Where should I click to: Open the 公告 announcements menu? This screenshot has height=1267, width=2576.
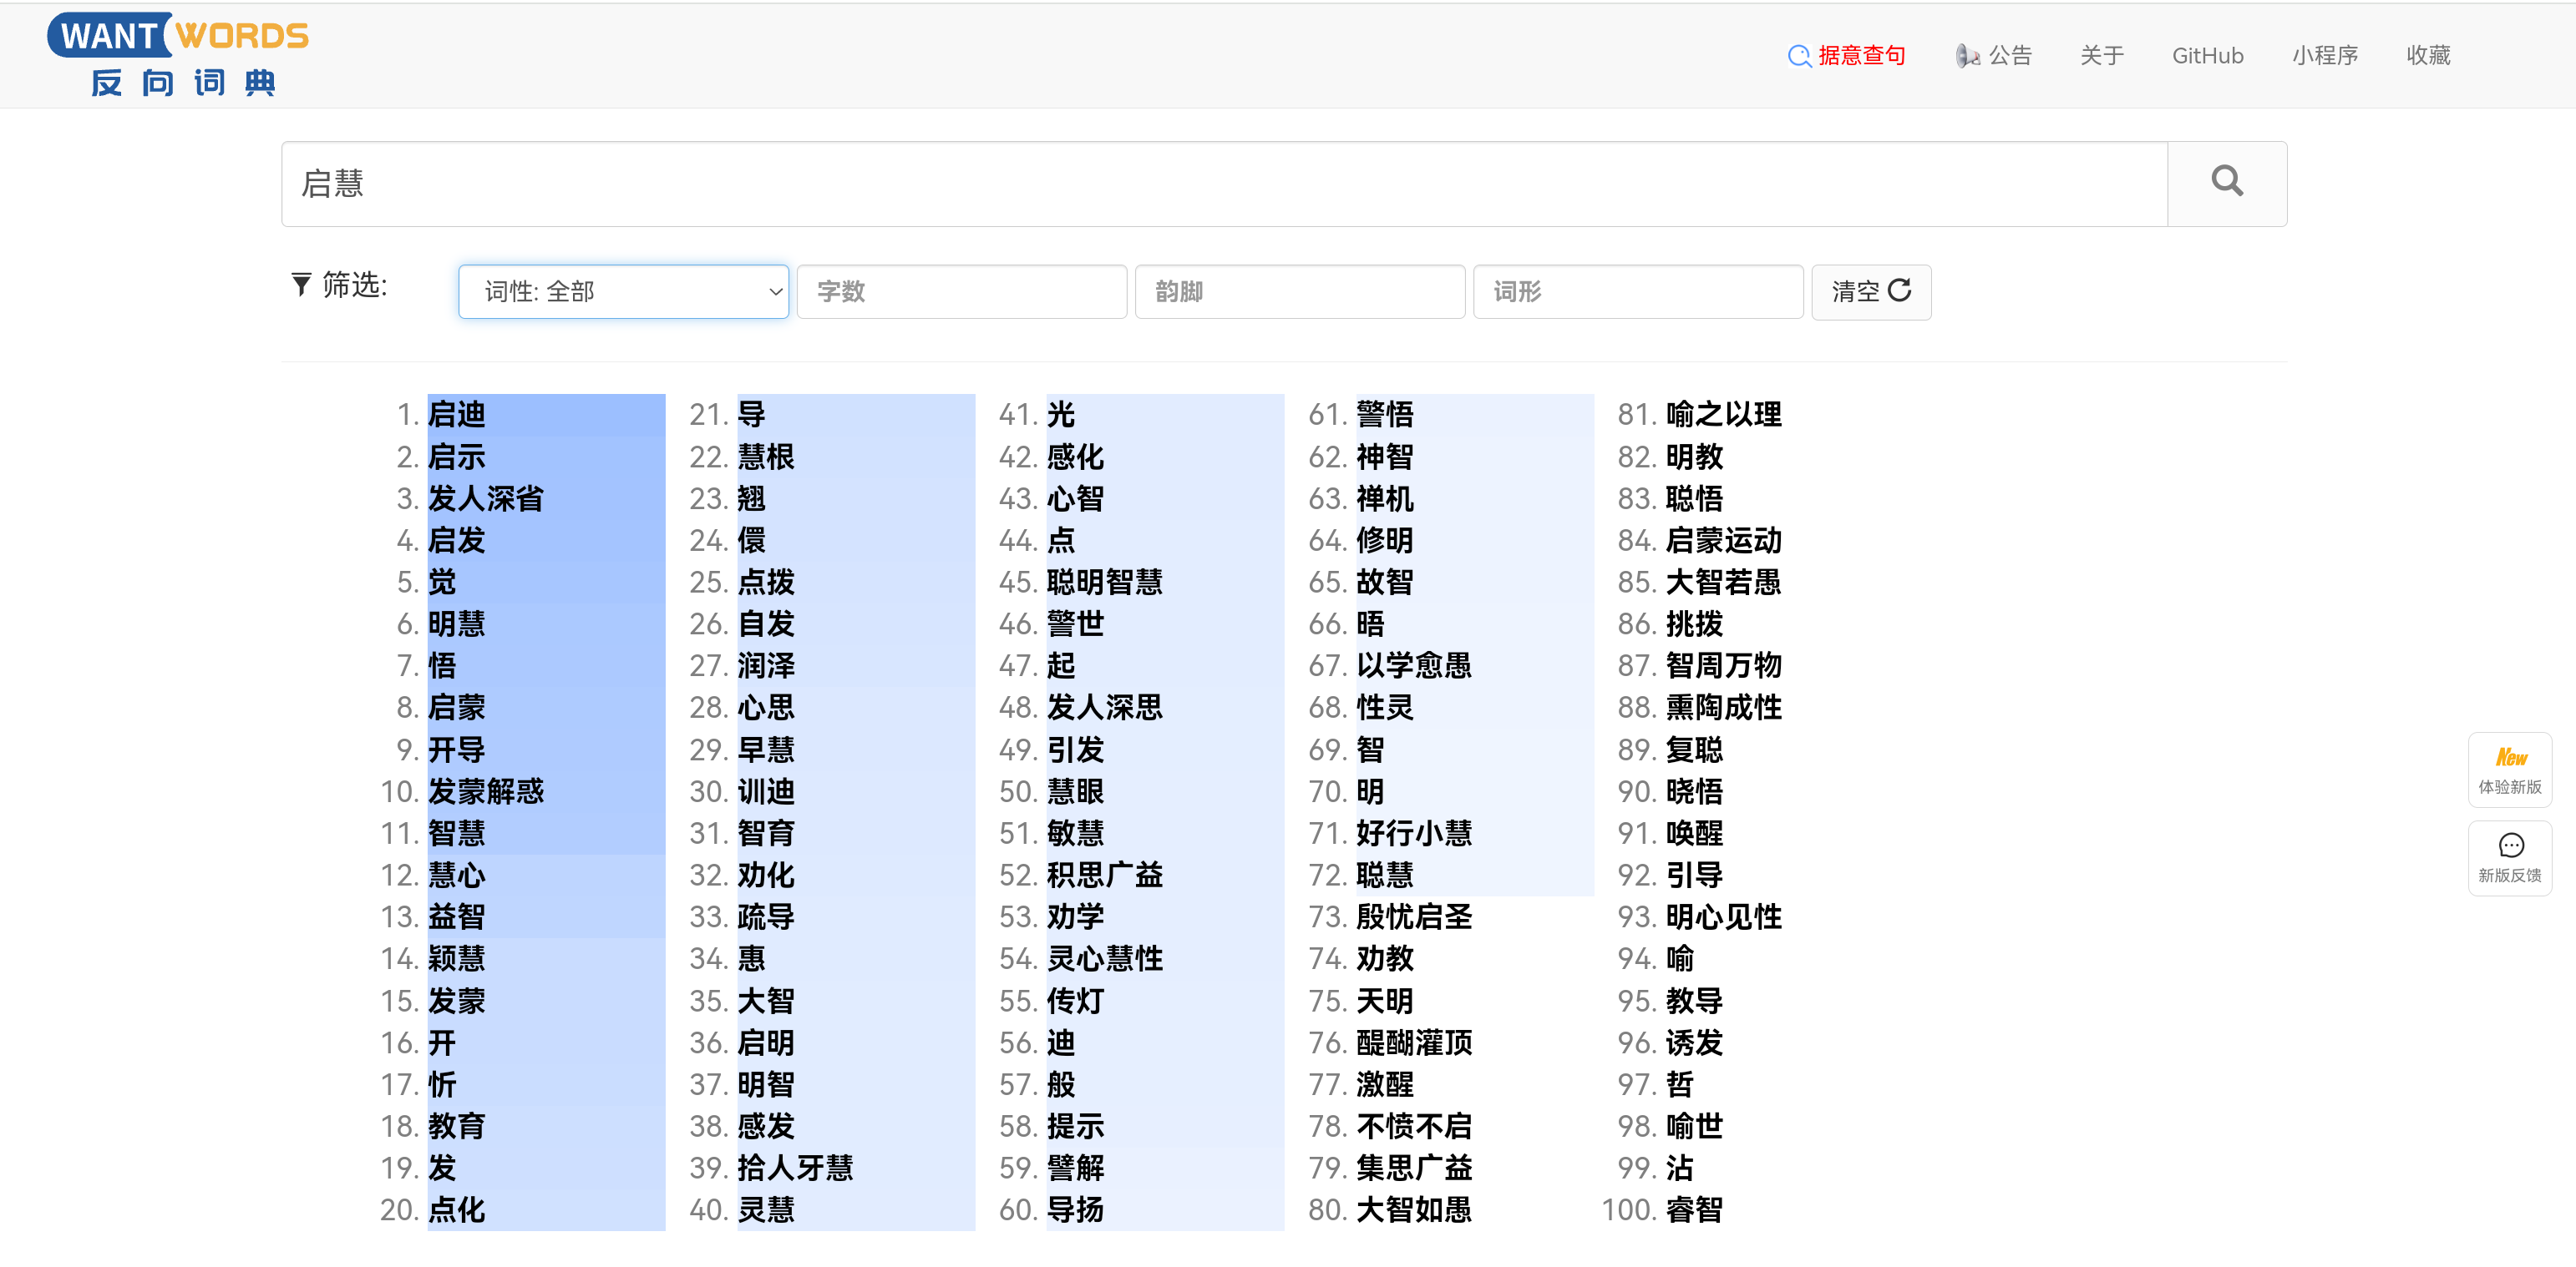1994,55
